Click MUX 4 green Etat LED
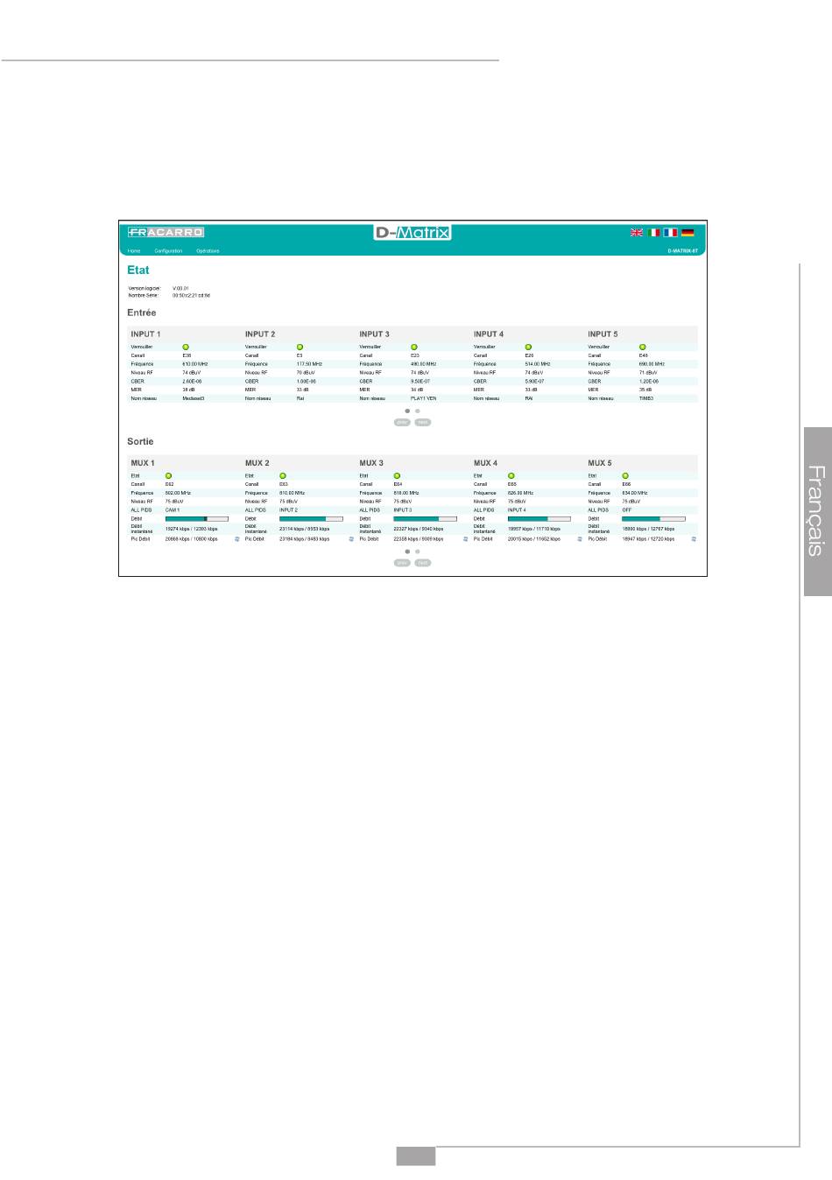The height and width of the screenshot is (1180, 832). tap(511, 476)
